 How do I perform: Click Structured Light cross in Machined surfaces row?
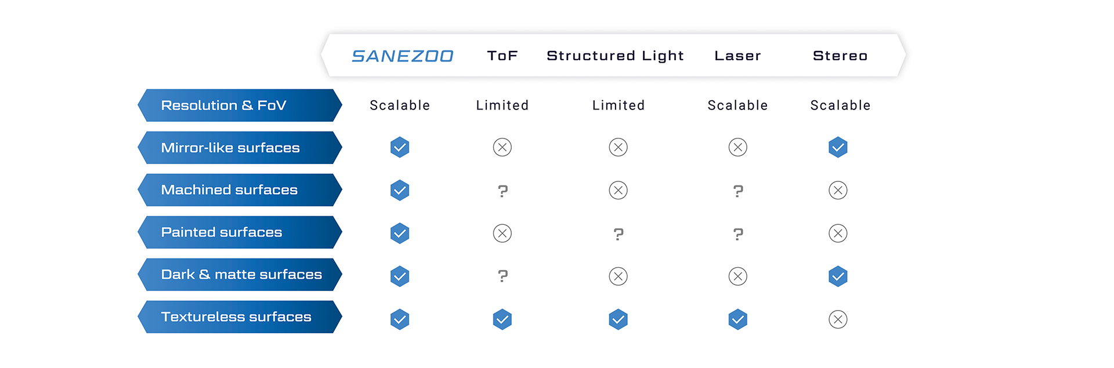619,190
